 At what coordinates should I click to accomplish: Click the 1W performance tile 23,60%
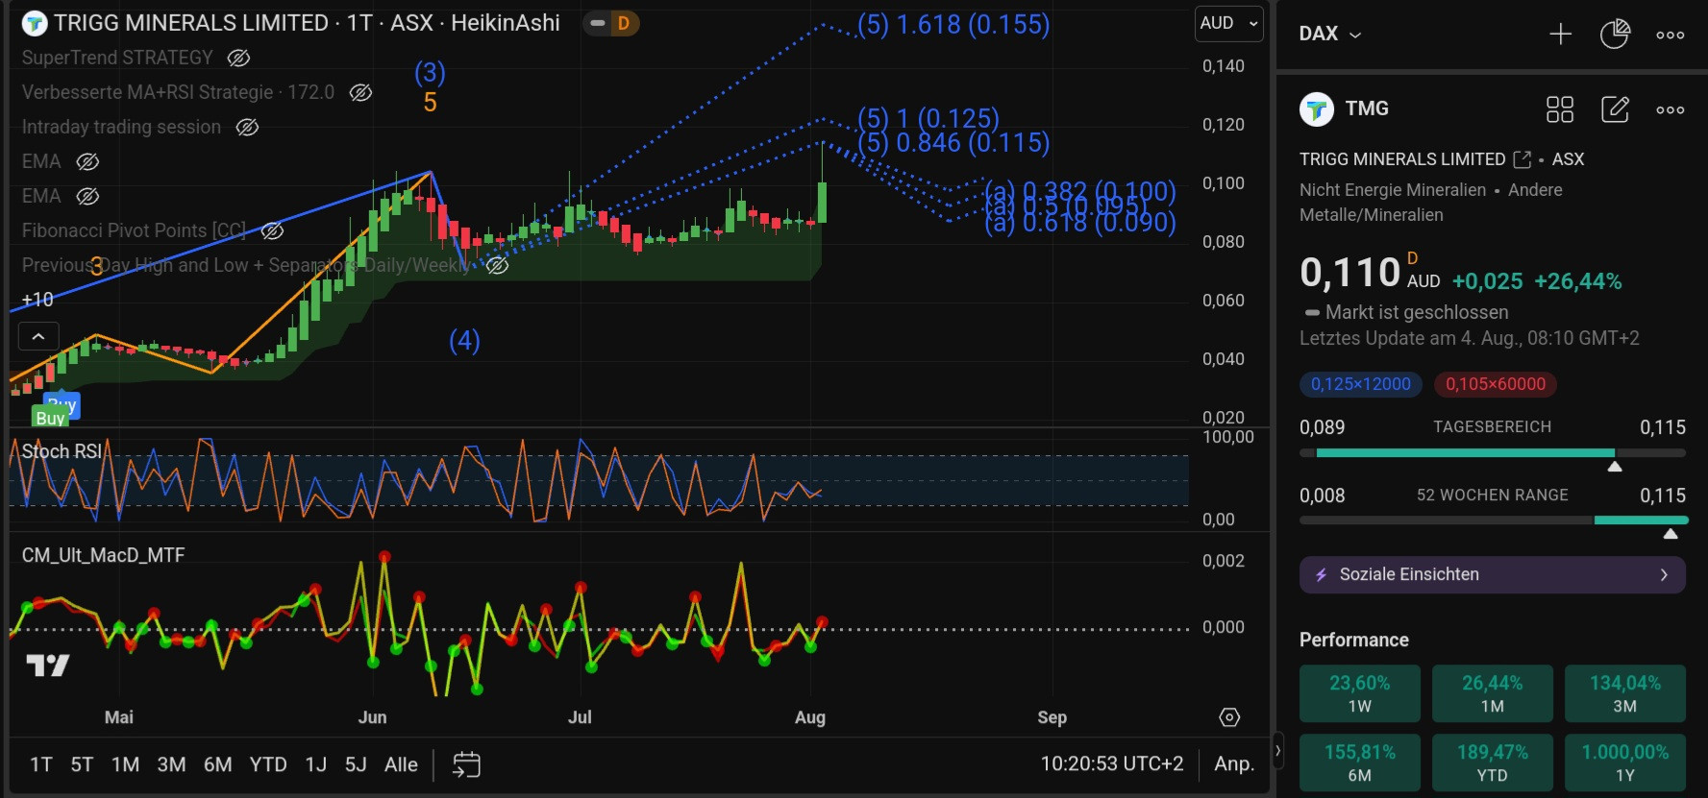pyautogui.click(x=1359, y=693)
